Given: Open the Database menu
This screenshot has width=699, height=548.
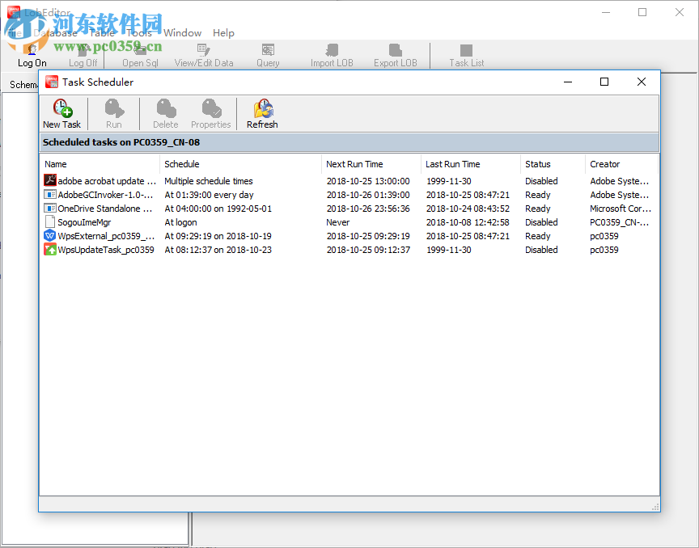Looking at the screenshot, I should coord(53,32).
